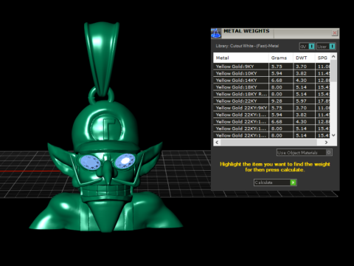Screen dimensions: 354x266
Task: Select the Yellow Gold 22KY:9KY row
Action: click(x=271, y=108)
